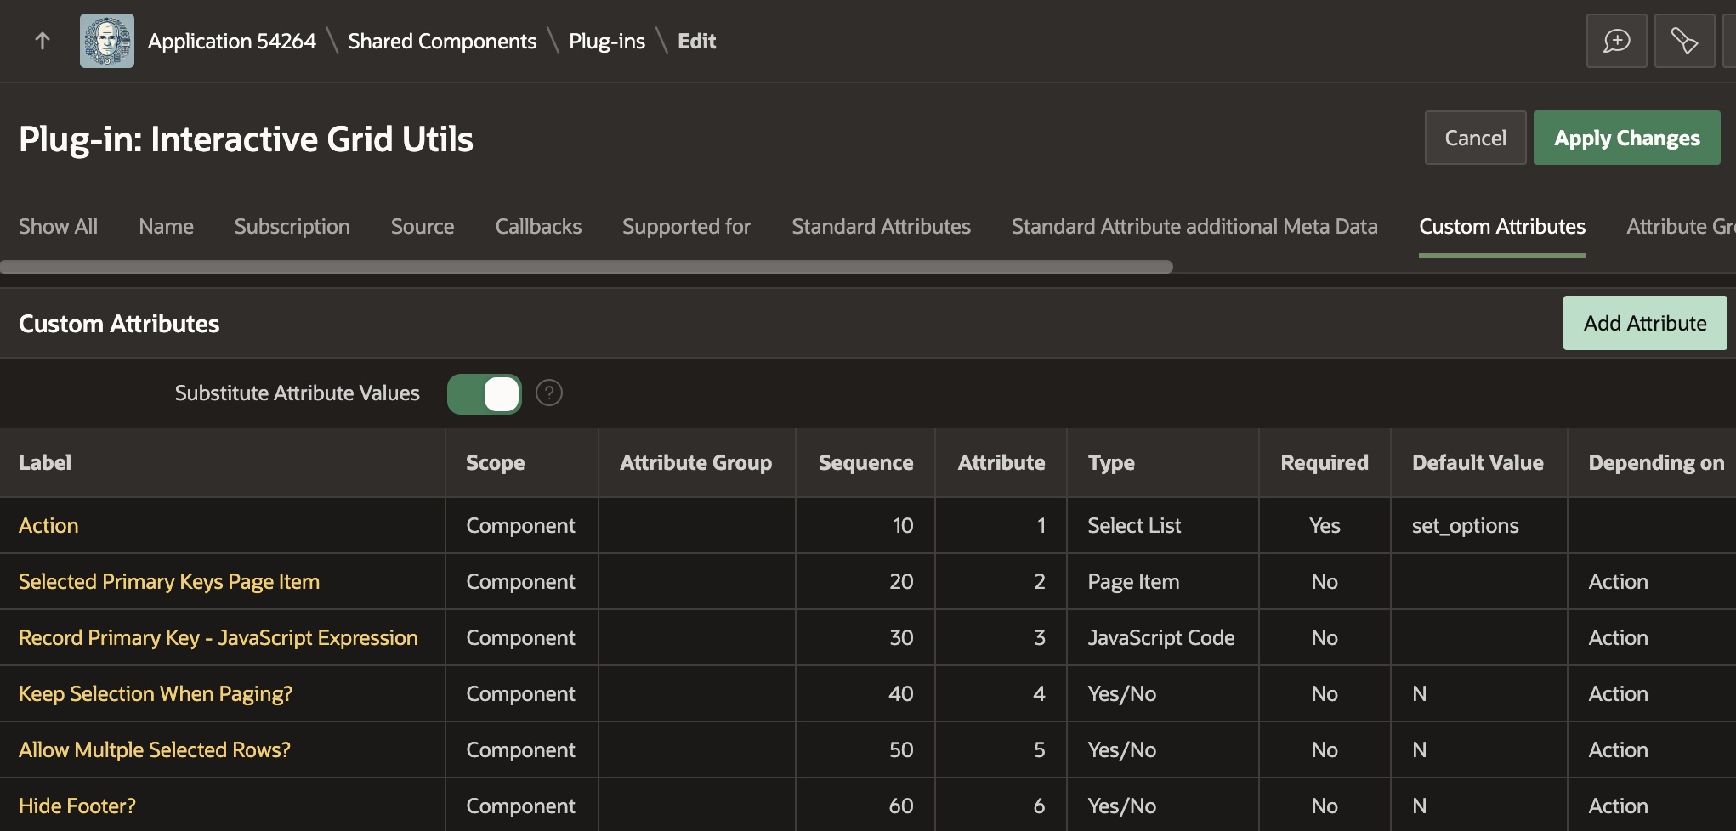The height and width of the screenshot is (831, 1736).
Task: Click the Add Attribute button
Action: pos(1644,324)
